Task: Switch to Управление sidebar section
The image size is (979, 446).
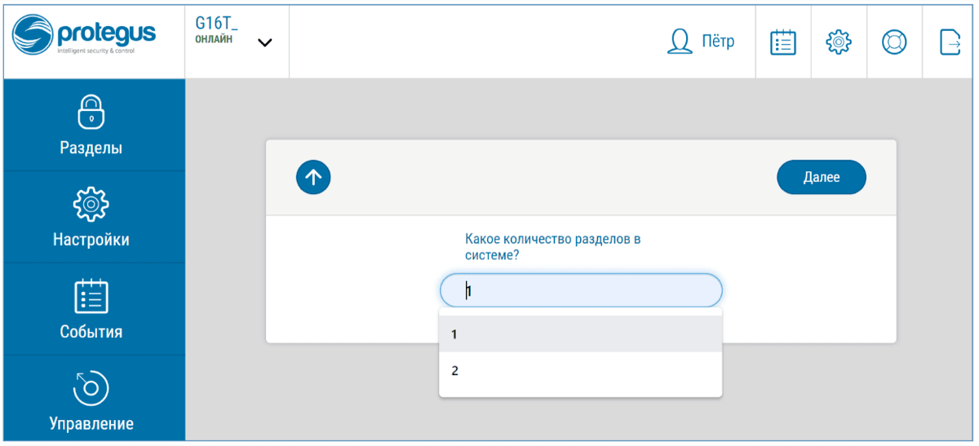Action: (x=91, y=423)
